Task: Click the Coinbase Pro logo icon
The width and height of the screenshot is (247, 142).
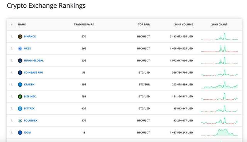Action: click(x=20, y=73)
